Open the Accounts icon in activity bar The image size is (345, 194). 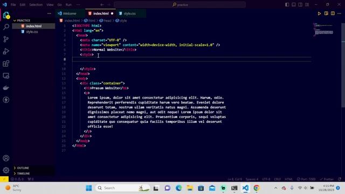coord(6,158)
